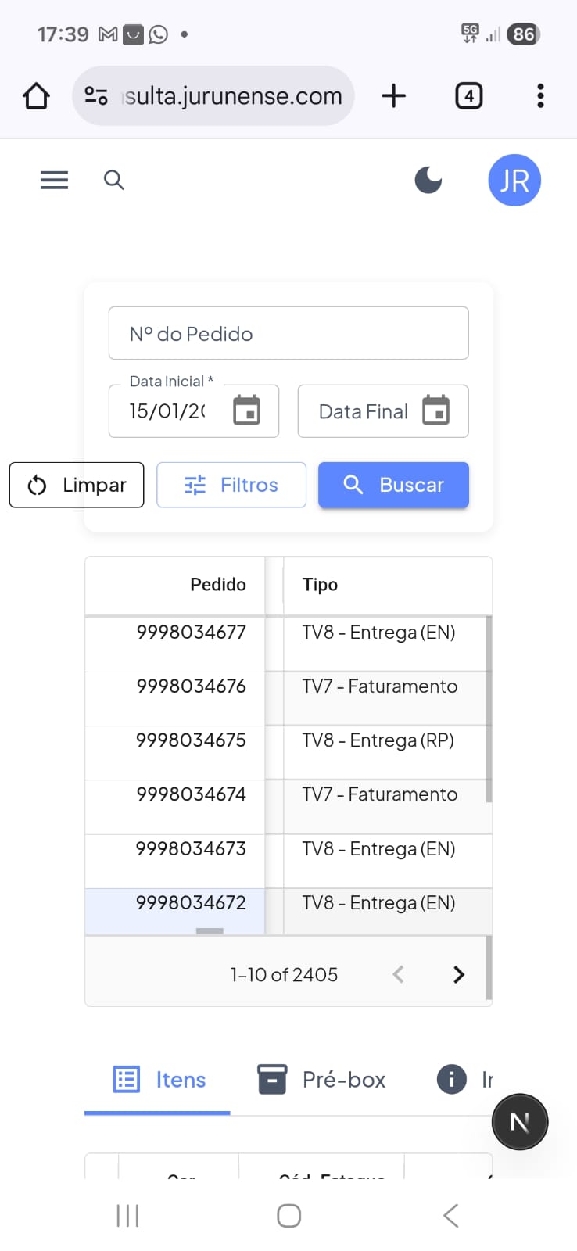This screenshot has height=1251, width=577.
Task: Expand the Filtros filter options
Action: coord(231,485)
